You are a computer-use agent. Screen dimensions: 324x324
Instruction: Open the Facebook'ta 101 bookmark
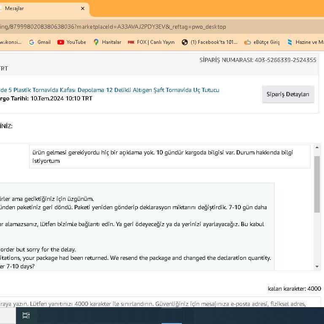[x=210, y=42]
